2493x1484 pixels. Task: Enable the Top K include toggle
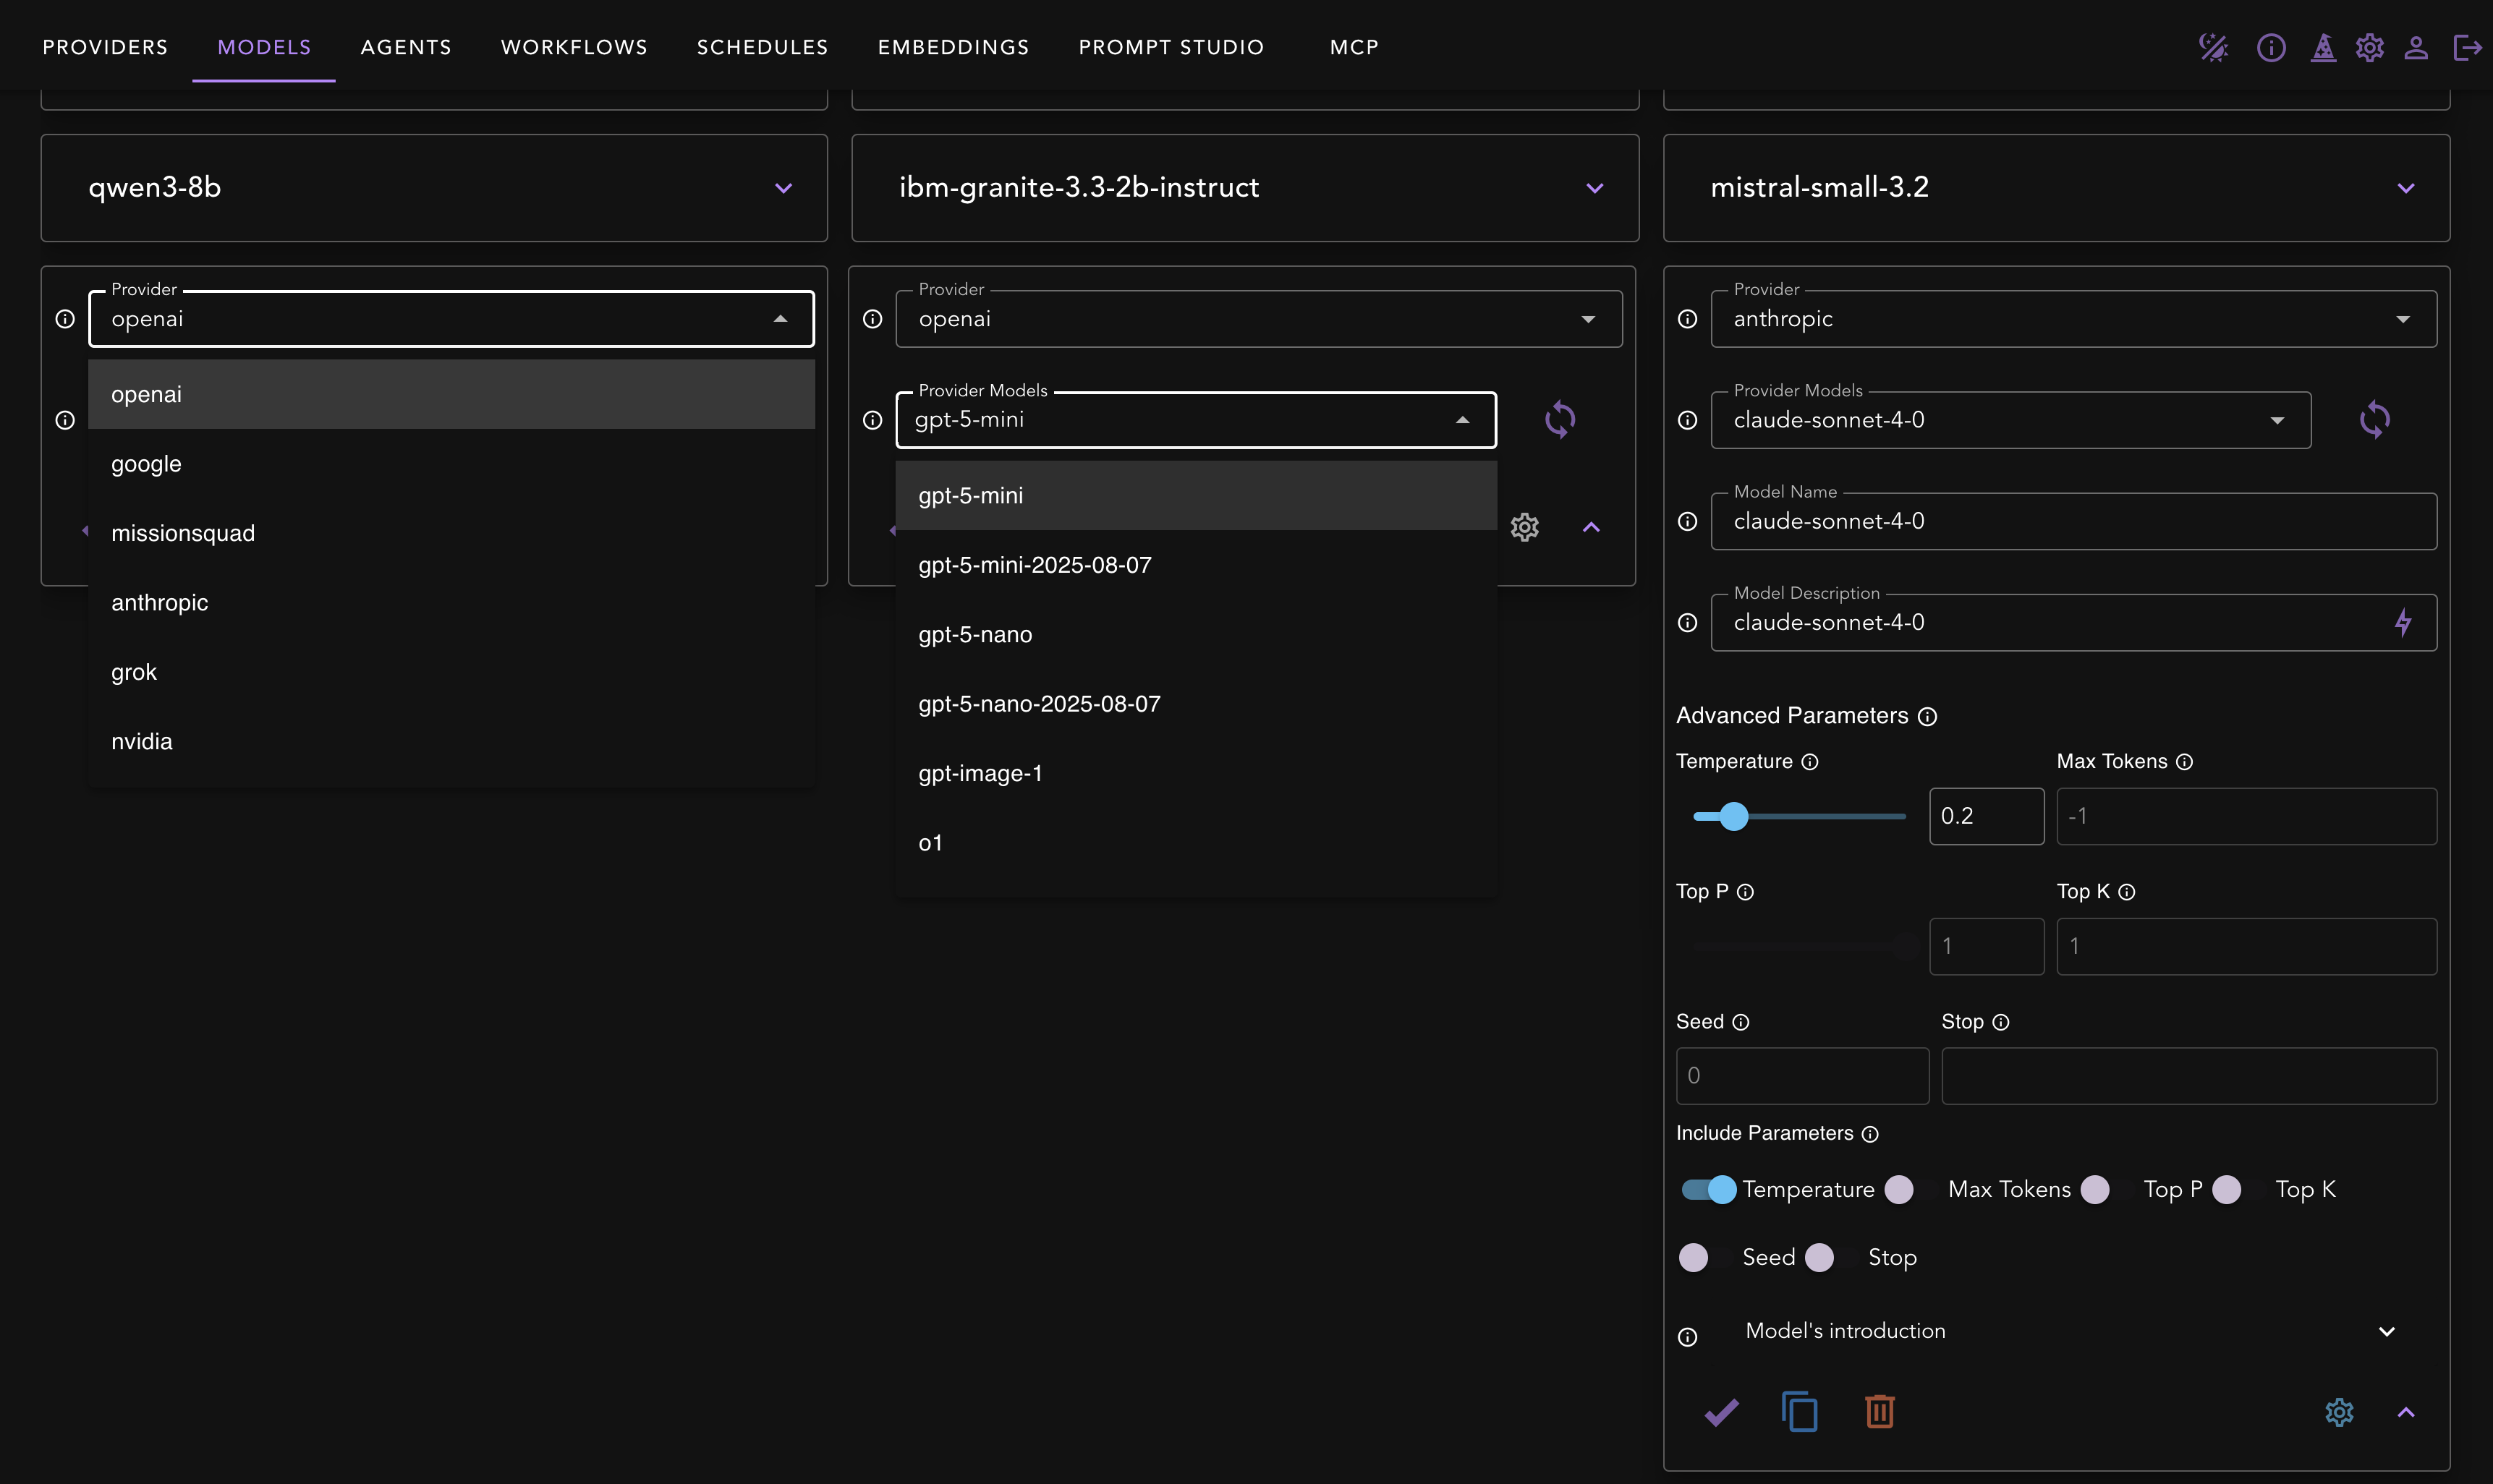pyautogui.click(x=2240, y=1189)
